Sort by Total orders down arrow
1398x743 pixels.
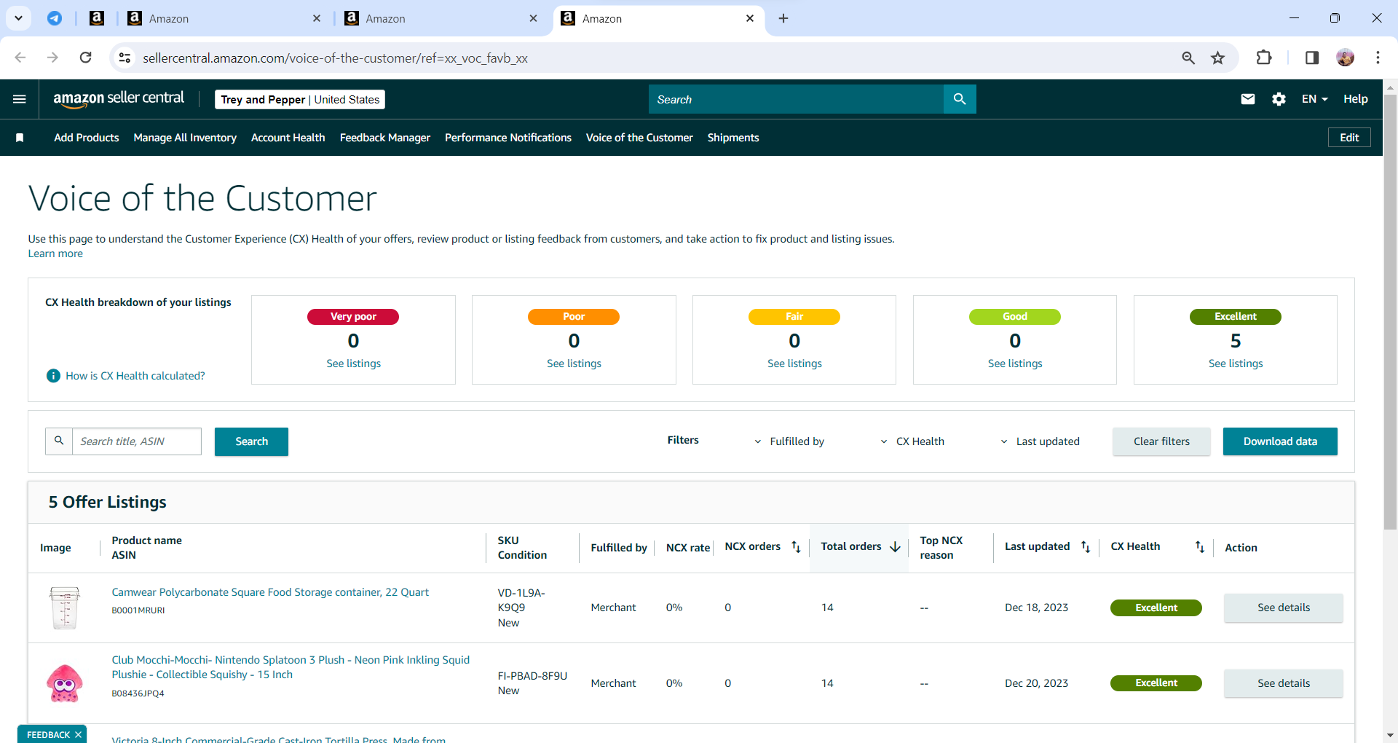[896, 547]
